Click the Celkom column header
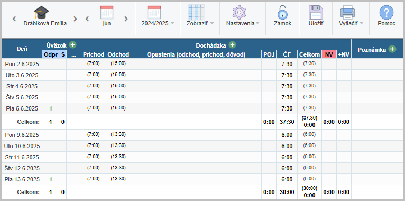Viewport: 405px width, 201px height. (x=309, y=54)
